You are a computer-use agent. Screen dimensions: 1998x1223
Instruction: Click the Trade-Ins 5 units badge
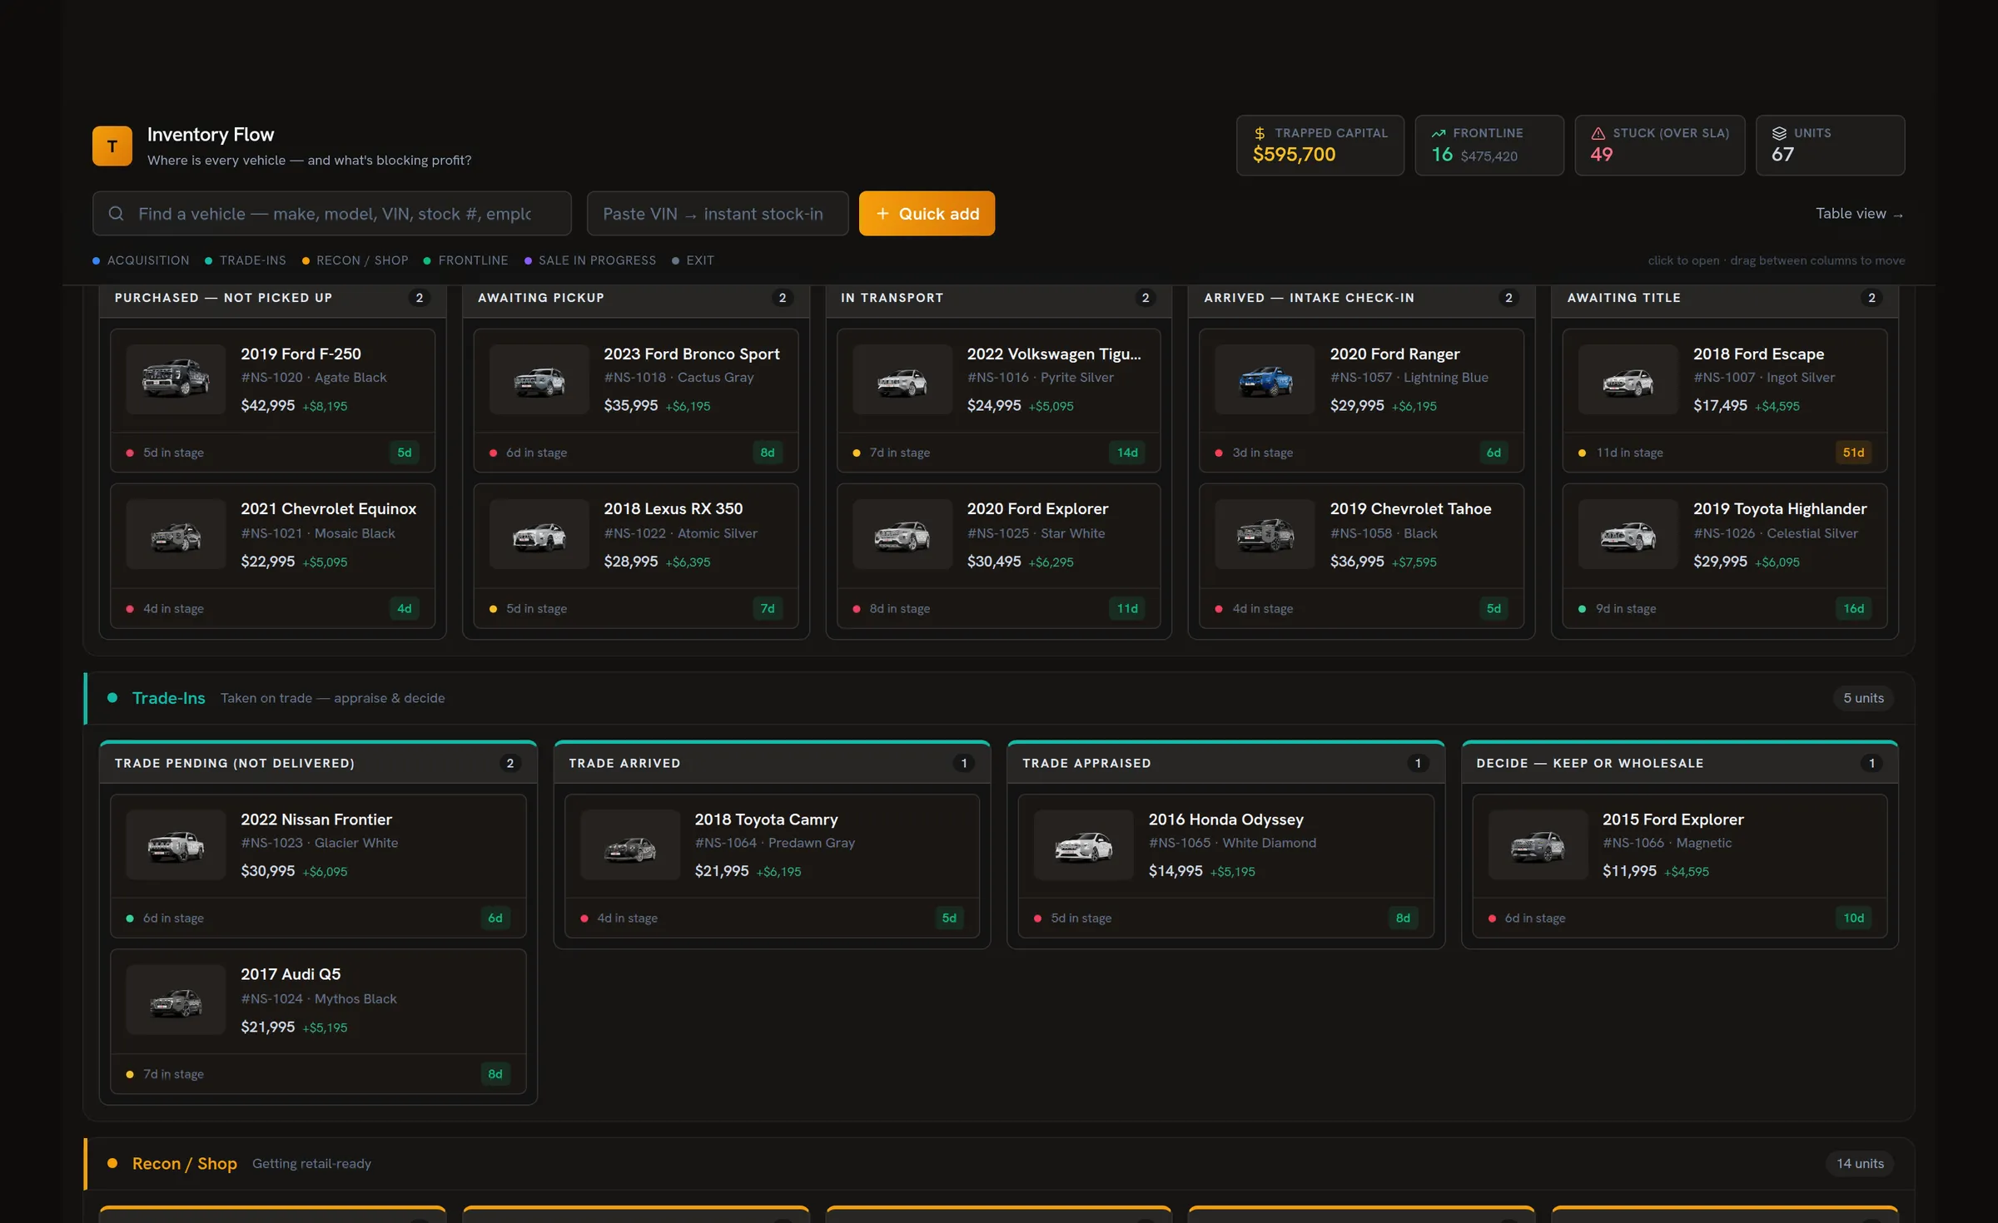coord(1863,698)
